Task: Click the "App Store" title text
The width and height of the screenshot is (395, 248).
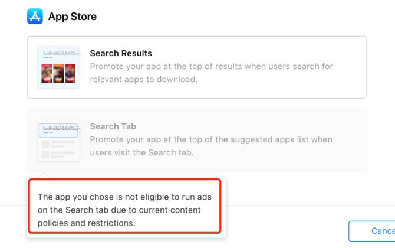Action: [73, 17]
